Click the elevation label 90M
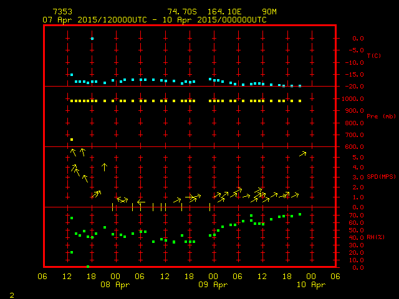This screenshot has height=299, width=399. tap(269, 12)
